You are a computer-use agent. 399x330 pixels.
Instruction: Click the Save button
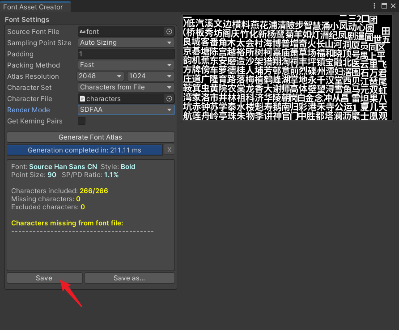[x=45, y=278]
